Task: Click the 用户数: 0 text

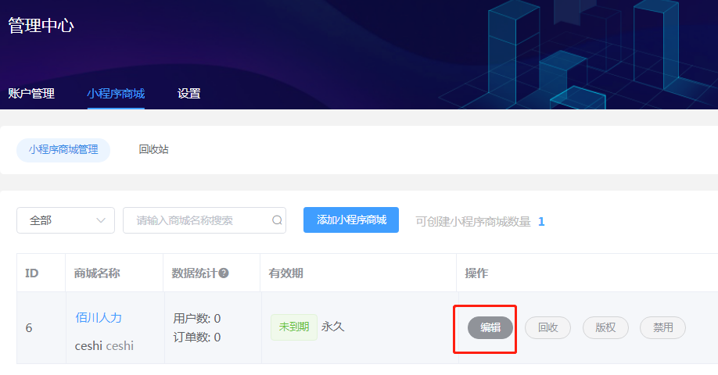Action: pyautogui.click(x=197, y=318)
